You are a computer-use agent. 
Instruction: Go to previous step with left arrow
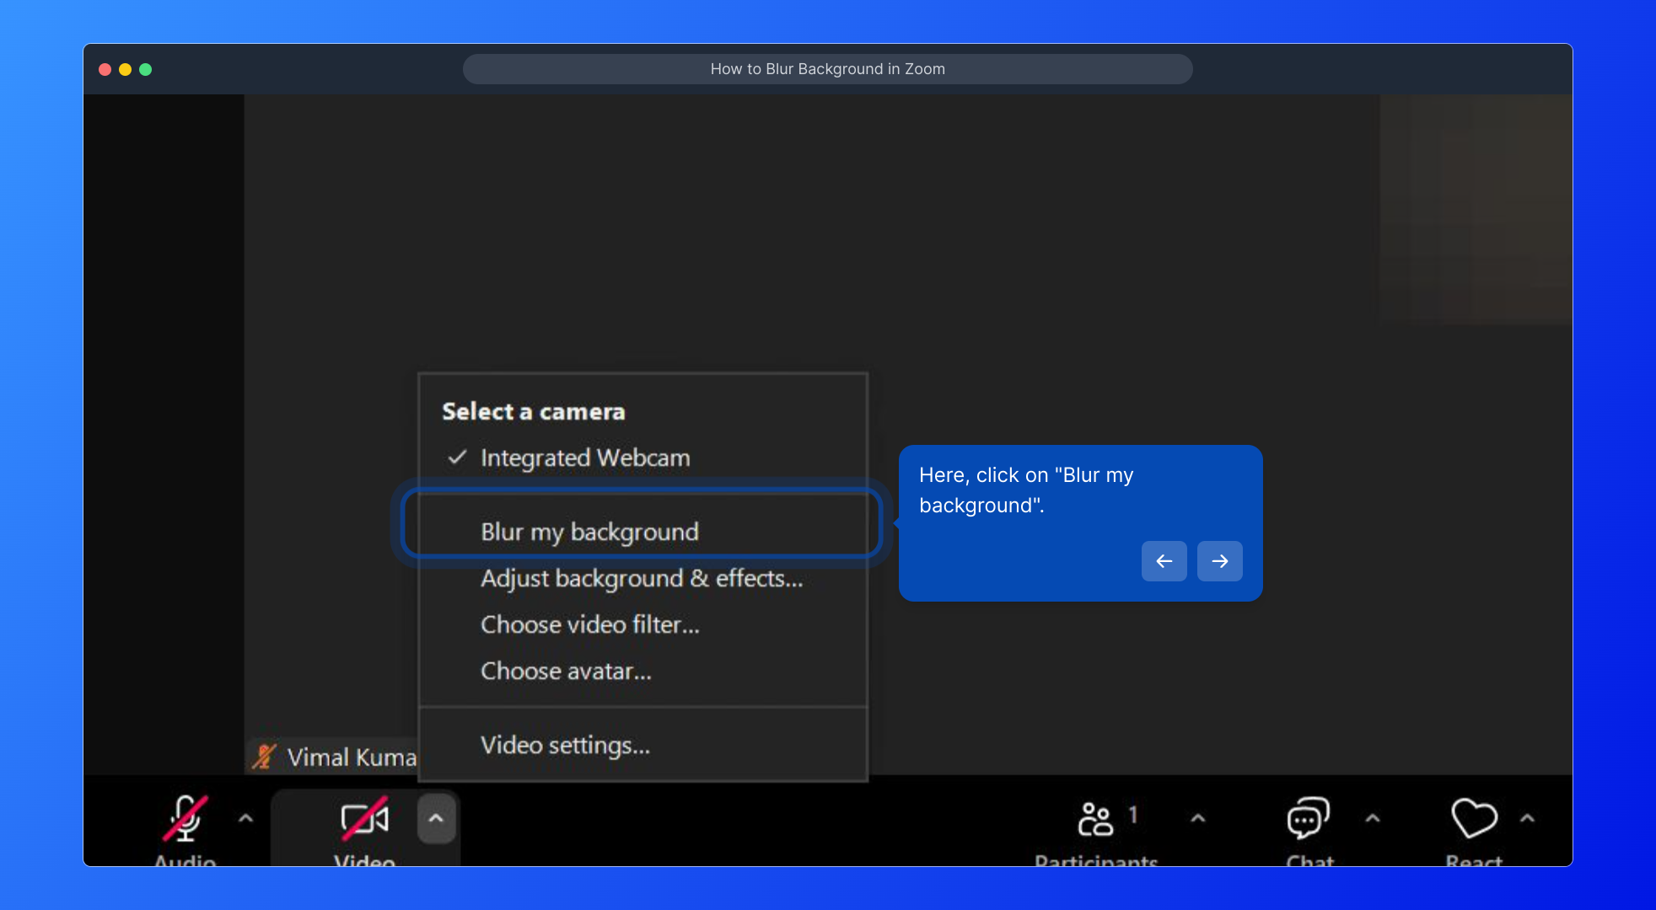coord(1164,561)
